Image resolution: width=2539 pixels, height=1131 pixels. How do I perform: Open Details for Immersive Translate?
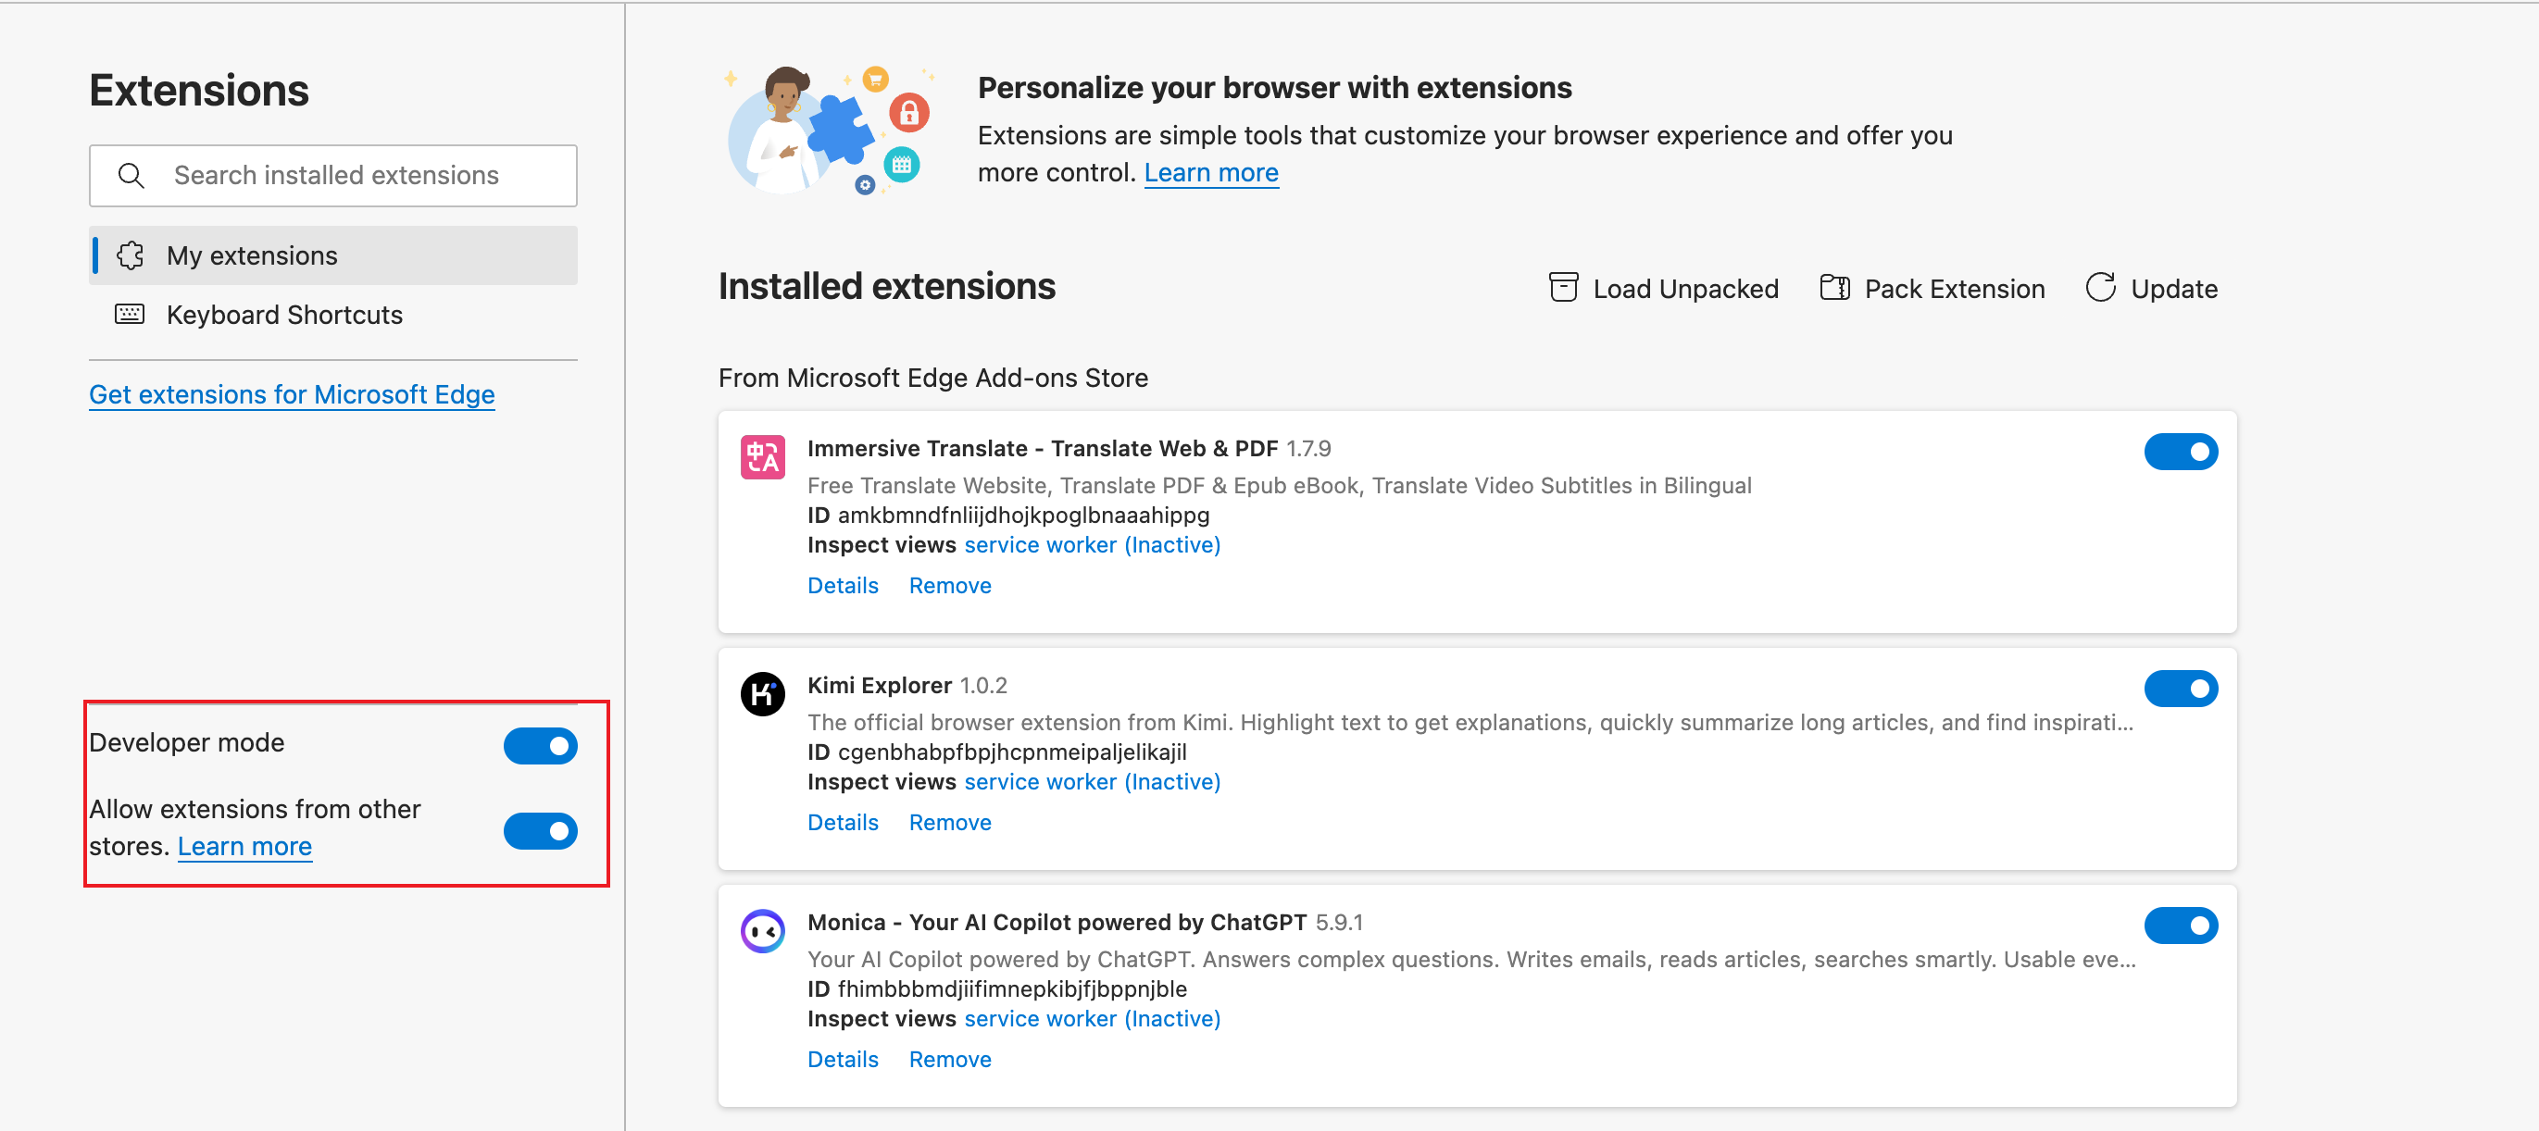click(843, 586)
